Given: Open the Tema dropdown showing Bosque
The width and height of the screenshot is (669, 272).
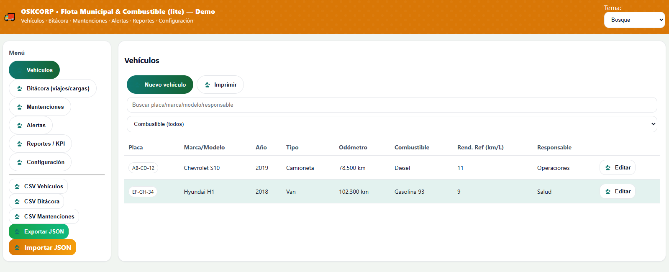Looking at the screenshot, I should tap(634, 20).
